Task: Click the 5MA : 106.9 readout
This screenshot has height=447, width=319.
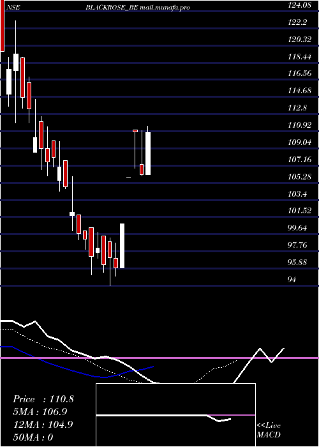Action: (40, 412)
